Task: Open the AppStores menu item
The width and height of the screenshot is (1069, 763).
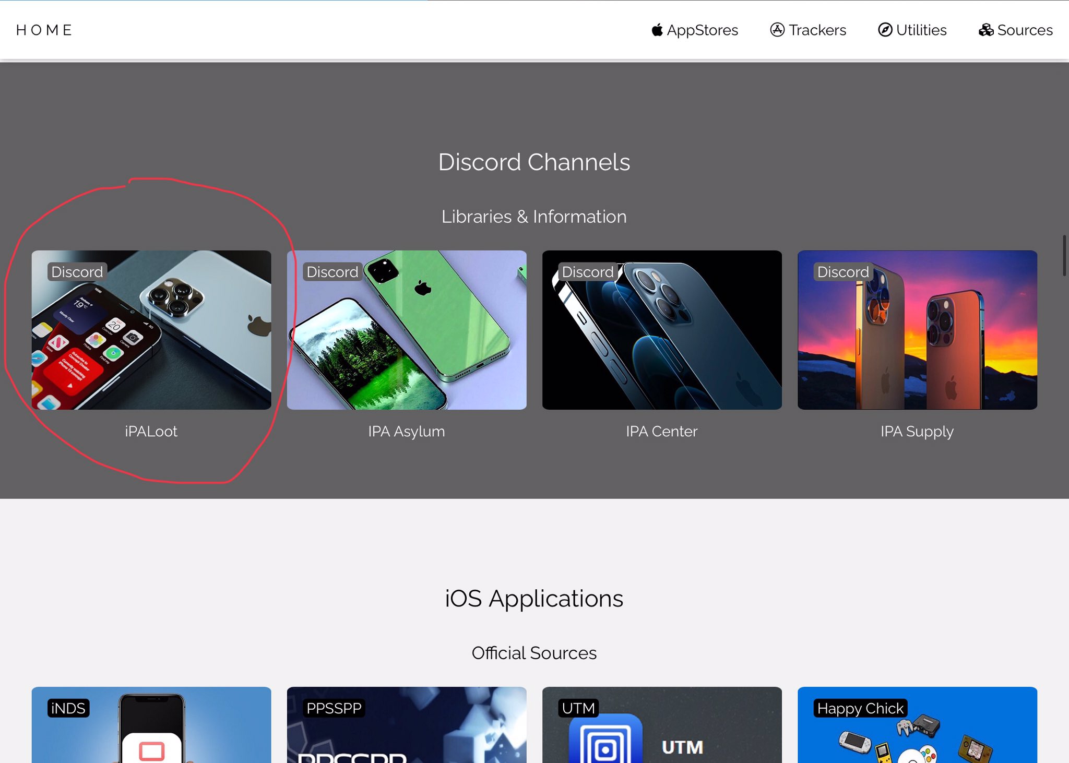Action: click(702, 30)
